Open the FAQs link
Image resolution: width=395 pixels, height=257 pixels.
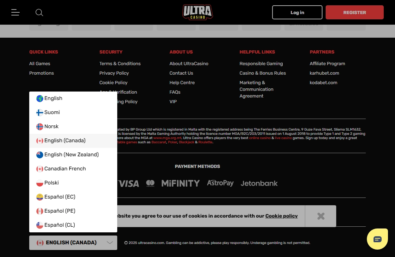pos(175,92)
